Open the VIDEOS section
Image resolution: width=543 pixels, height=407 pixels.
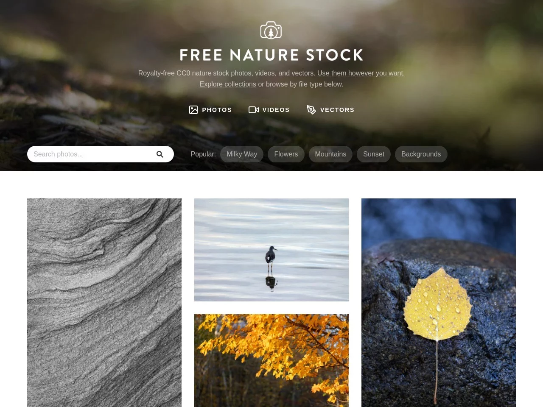[269, 110]
